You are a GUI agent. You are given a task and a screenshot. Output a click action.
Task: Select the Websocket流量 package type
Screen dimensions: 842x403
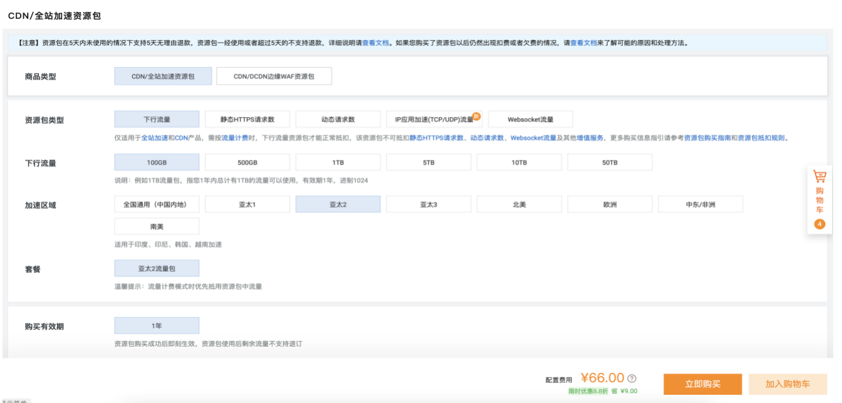tap(530, 120)
